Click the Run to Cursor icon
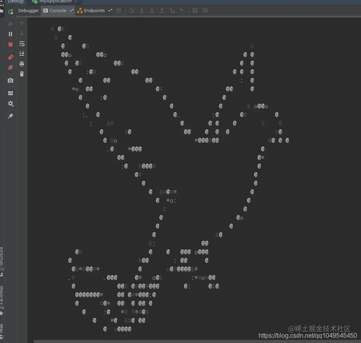361x343 pixels. (x=182, y=11)
